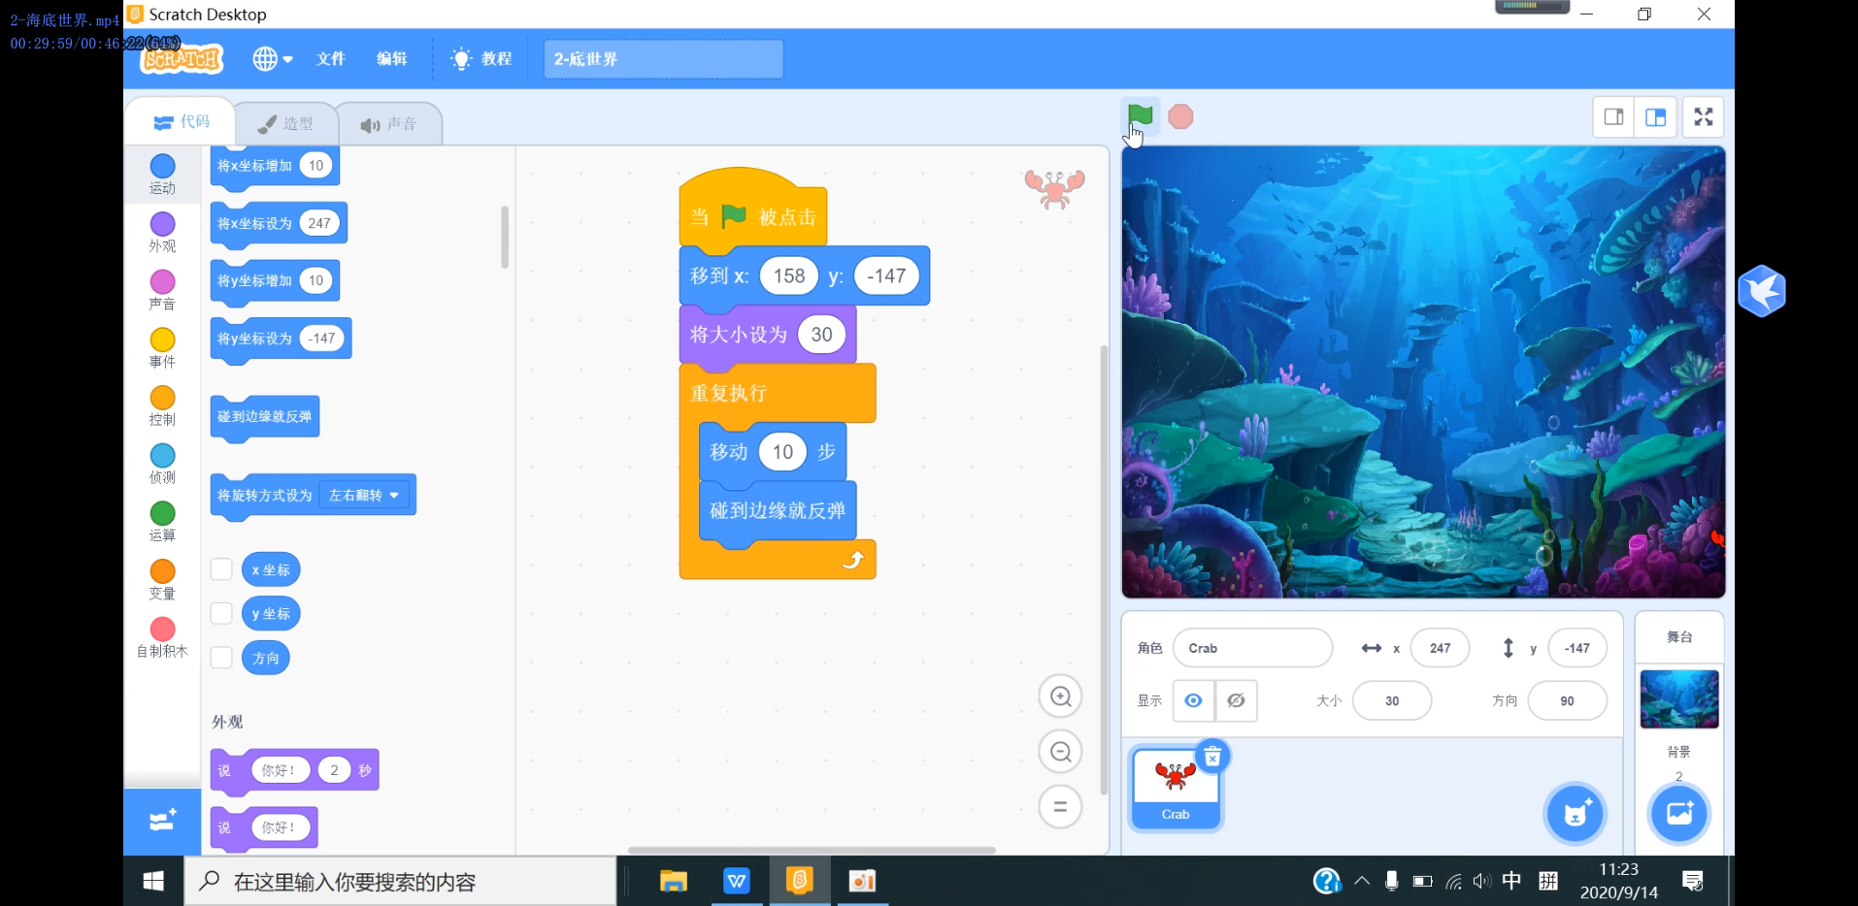Open the 文件 menu

pos(331,59)
